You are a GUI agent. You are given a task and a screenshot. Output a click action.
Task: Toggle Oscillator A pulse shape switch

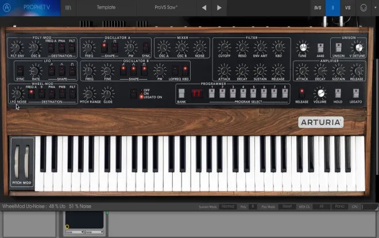(x=115, y=48)
